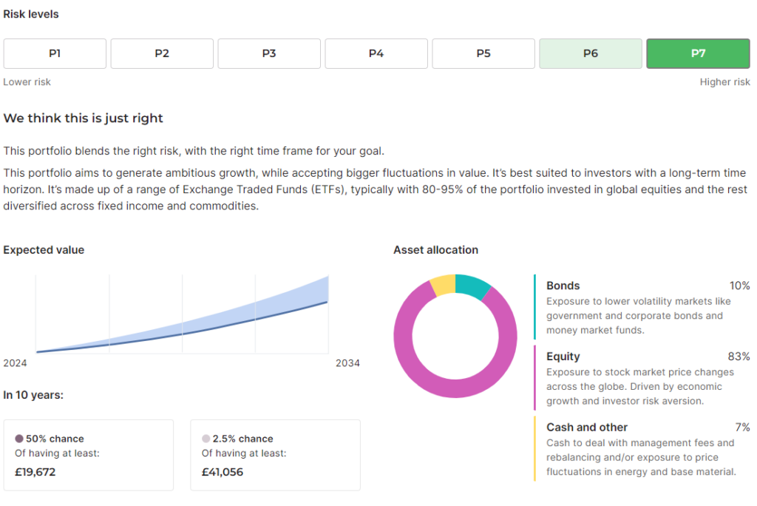
Task: Click the purple 50% chance dot
Action: click(19, 439)
